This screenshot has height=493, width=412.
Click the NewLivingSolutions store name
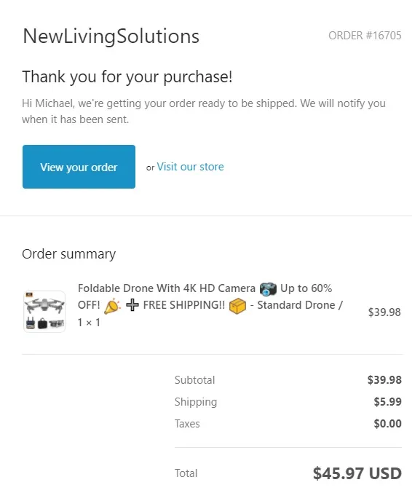(x=111, y=36)
